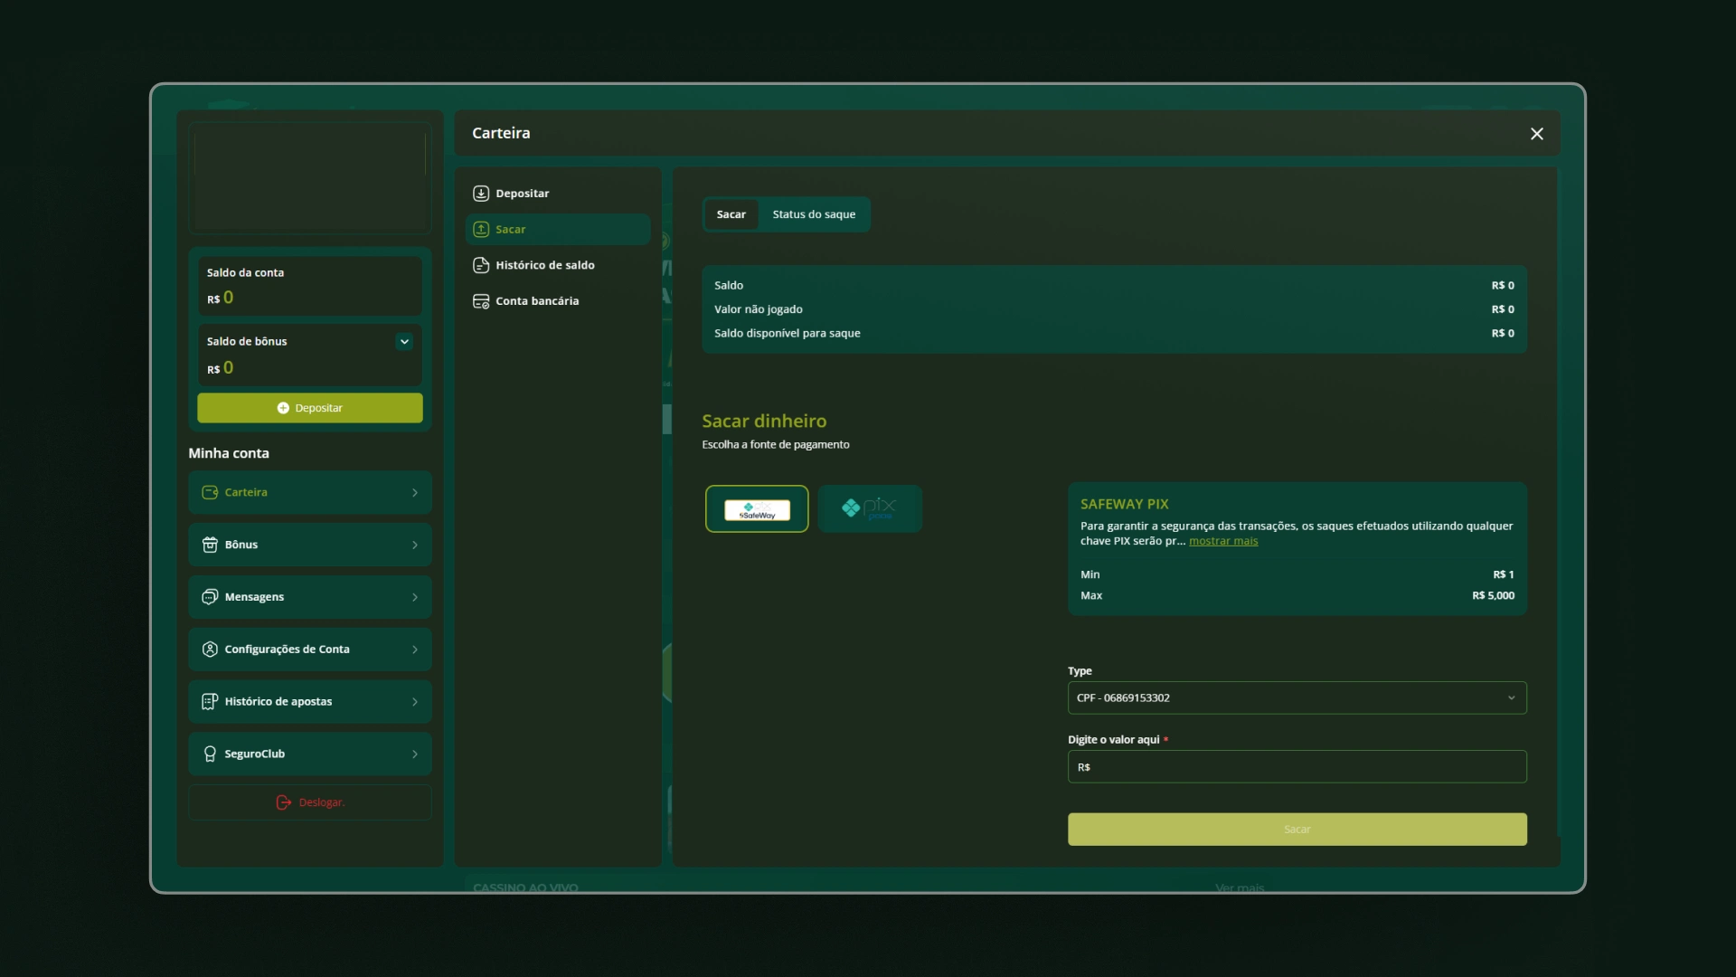The width and height of the screenshot is (1736, 977).
Task: Expand the Mensagens row chevron
Action: click(415, 597)
